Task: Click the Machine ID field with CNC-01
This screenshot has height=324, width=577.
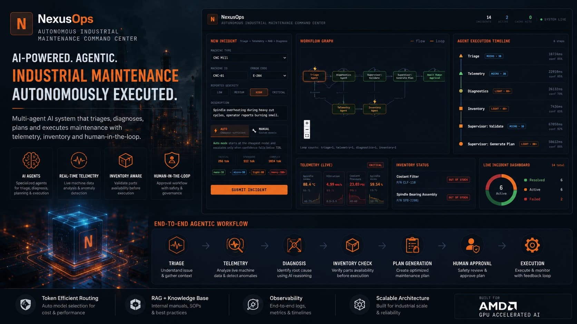Action: pyautogui.click(x=229, y=76)
